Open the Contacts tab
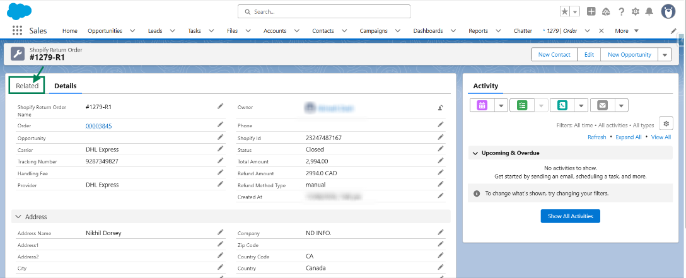The image size is (686, 278). (x=323, y=31)
